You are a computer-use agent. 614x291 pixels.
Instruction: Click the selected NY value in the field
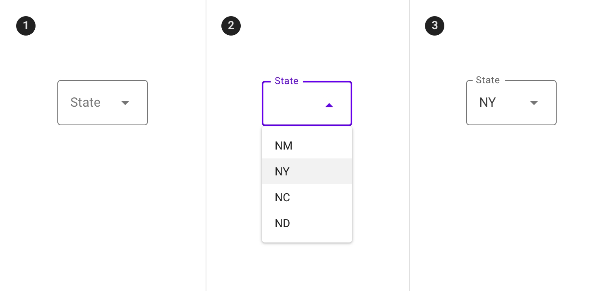(x=487, y=103)
